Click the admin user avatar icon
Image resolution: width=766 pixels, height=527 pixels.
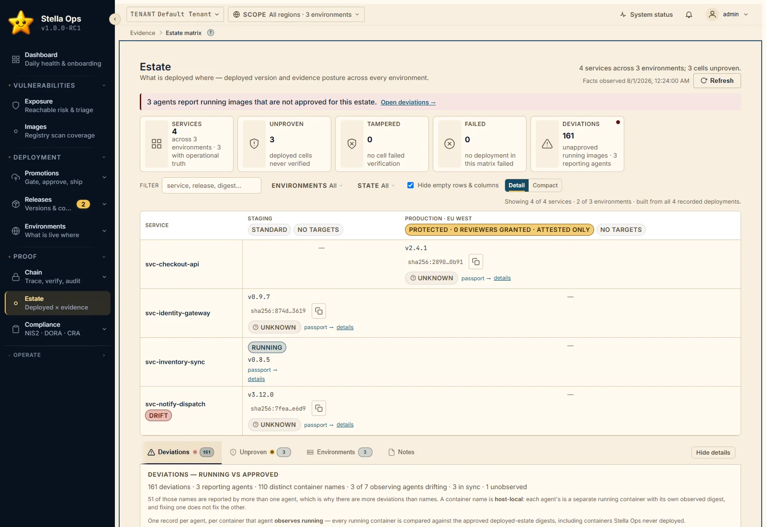pos(712,14)
